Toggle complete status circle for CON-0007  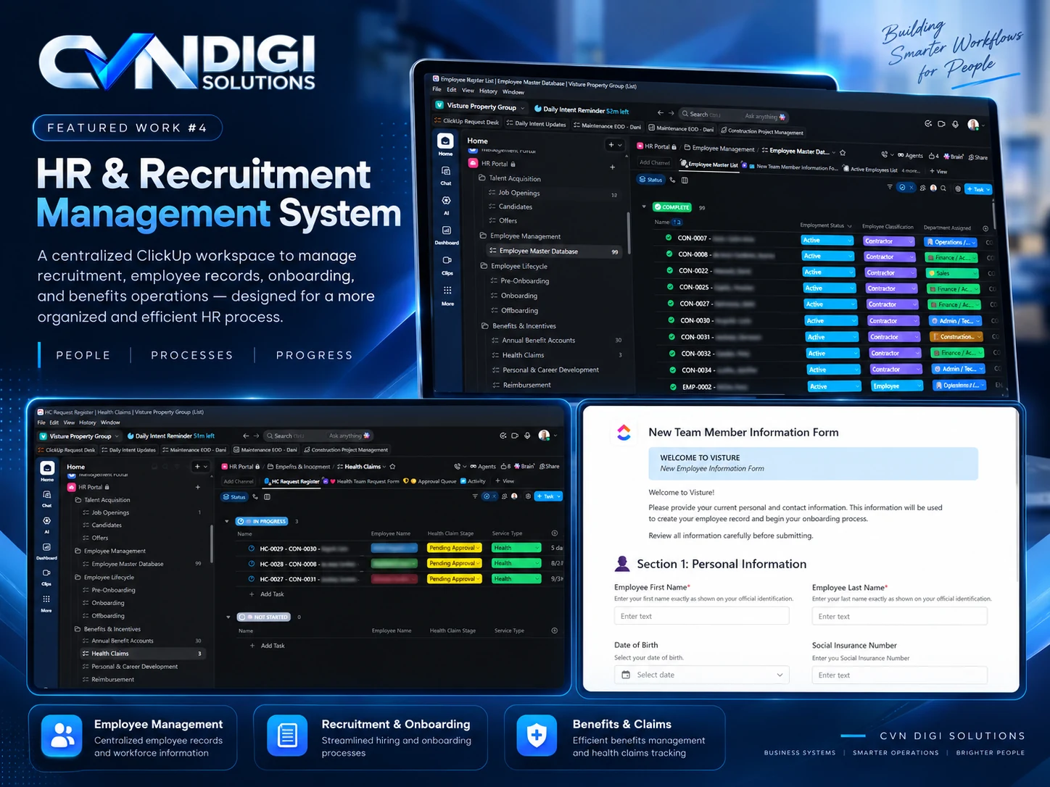[x=669, y=238]
